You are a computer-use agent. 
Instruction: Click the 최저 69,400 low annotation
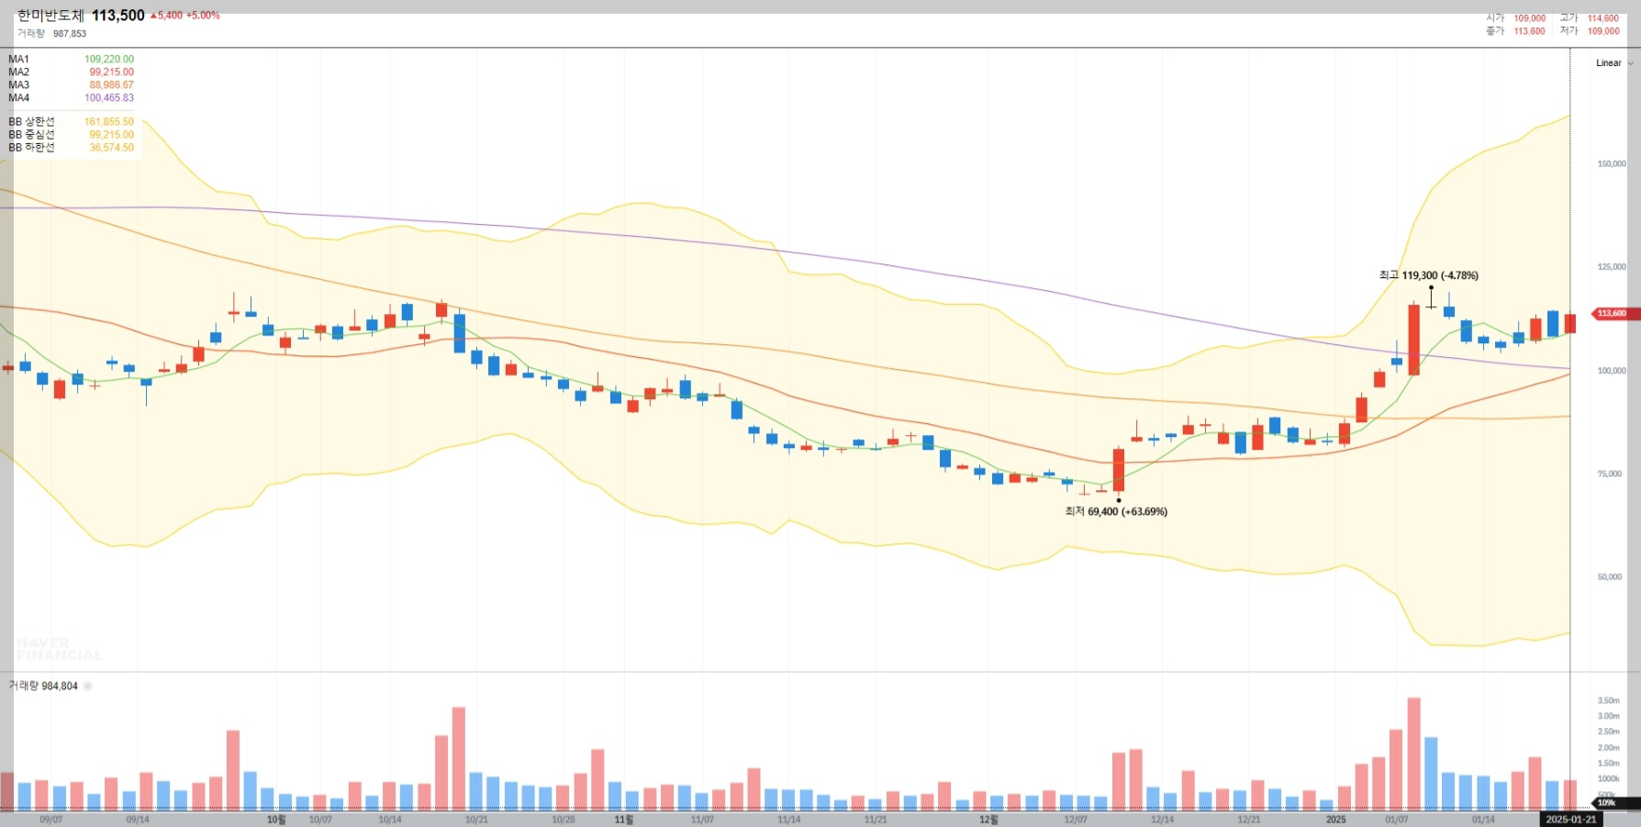tap(1116, 512)
